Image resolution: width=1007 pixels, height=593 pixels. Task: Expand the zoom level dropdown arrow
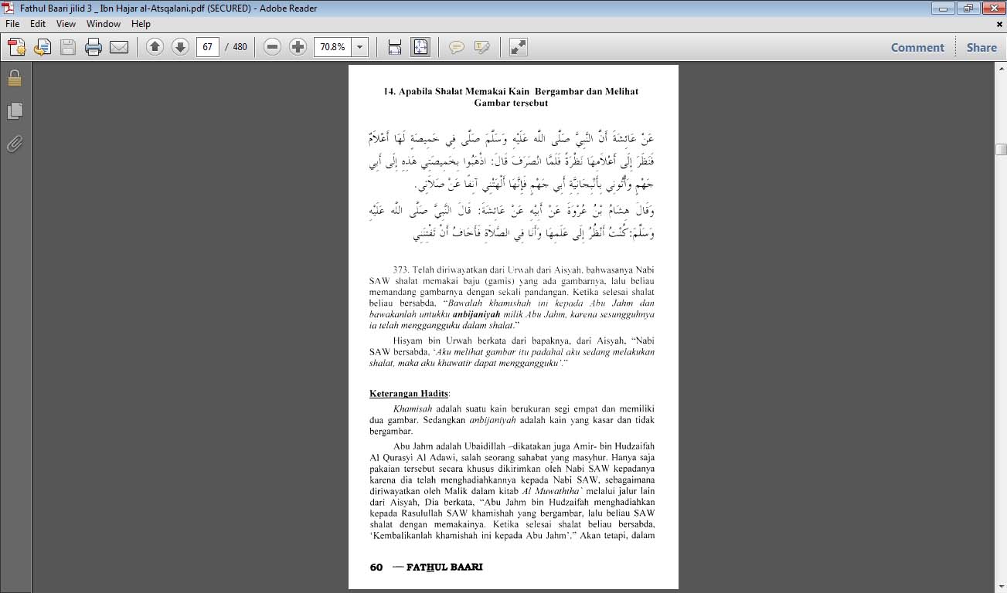point(359,47)
